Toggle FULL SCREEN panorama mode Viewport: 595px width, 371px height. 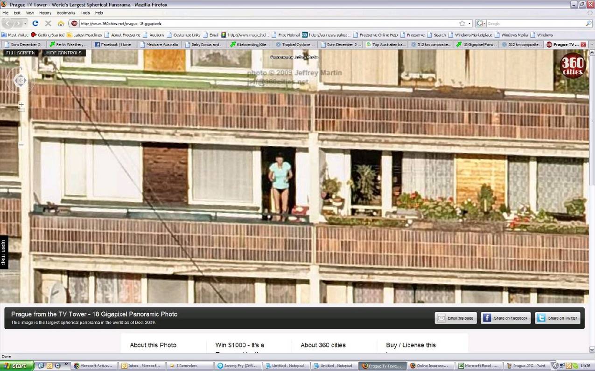click(21, 53)
